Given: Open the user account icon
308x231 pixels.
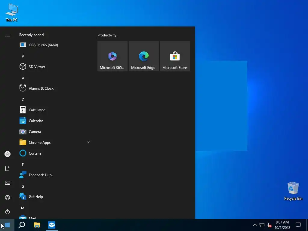Looking at the screenshot, I should coord(8,154).
